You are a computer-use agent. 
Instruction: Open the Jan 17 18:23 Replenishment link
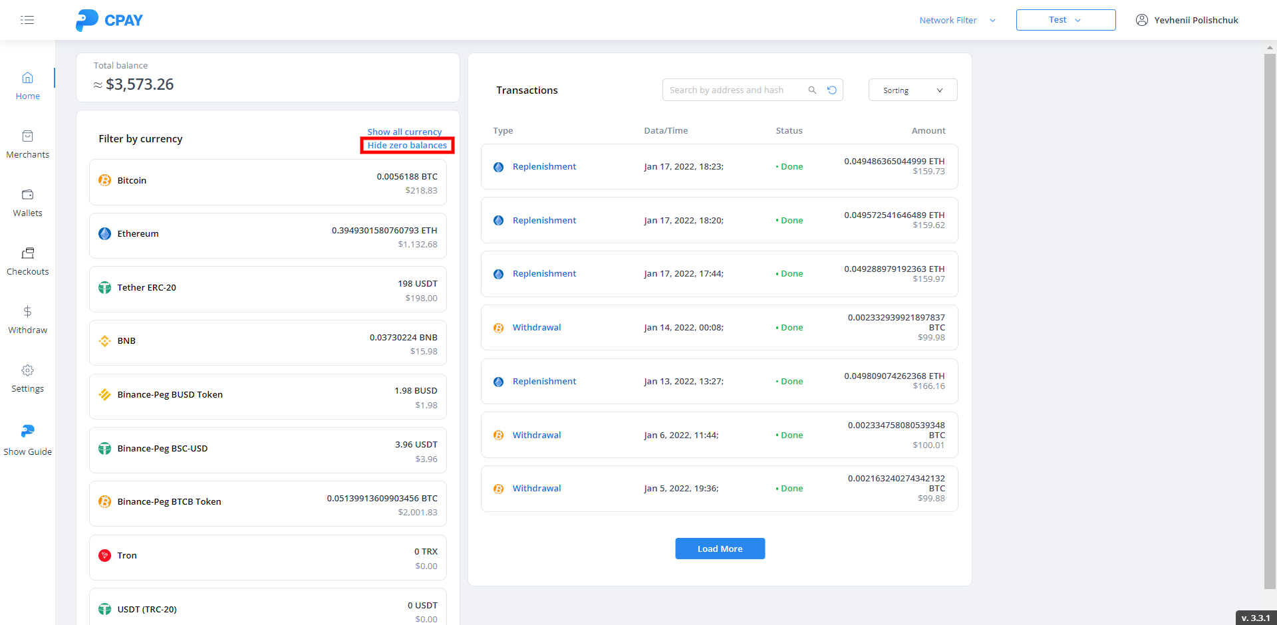coord(544,167)
